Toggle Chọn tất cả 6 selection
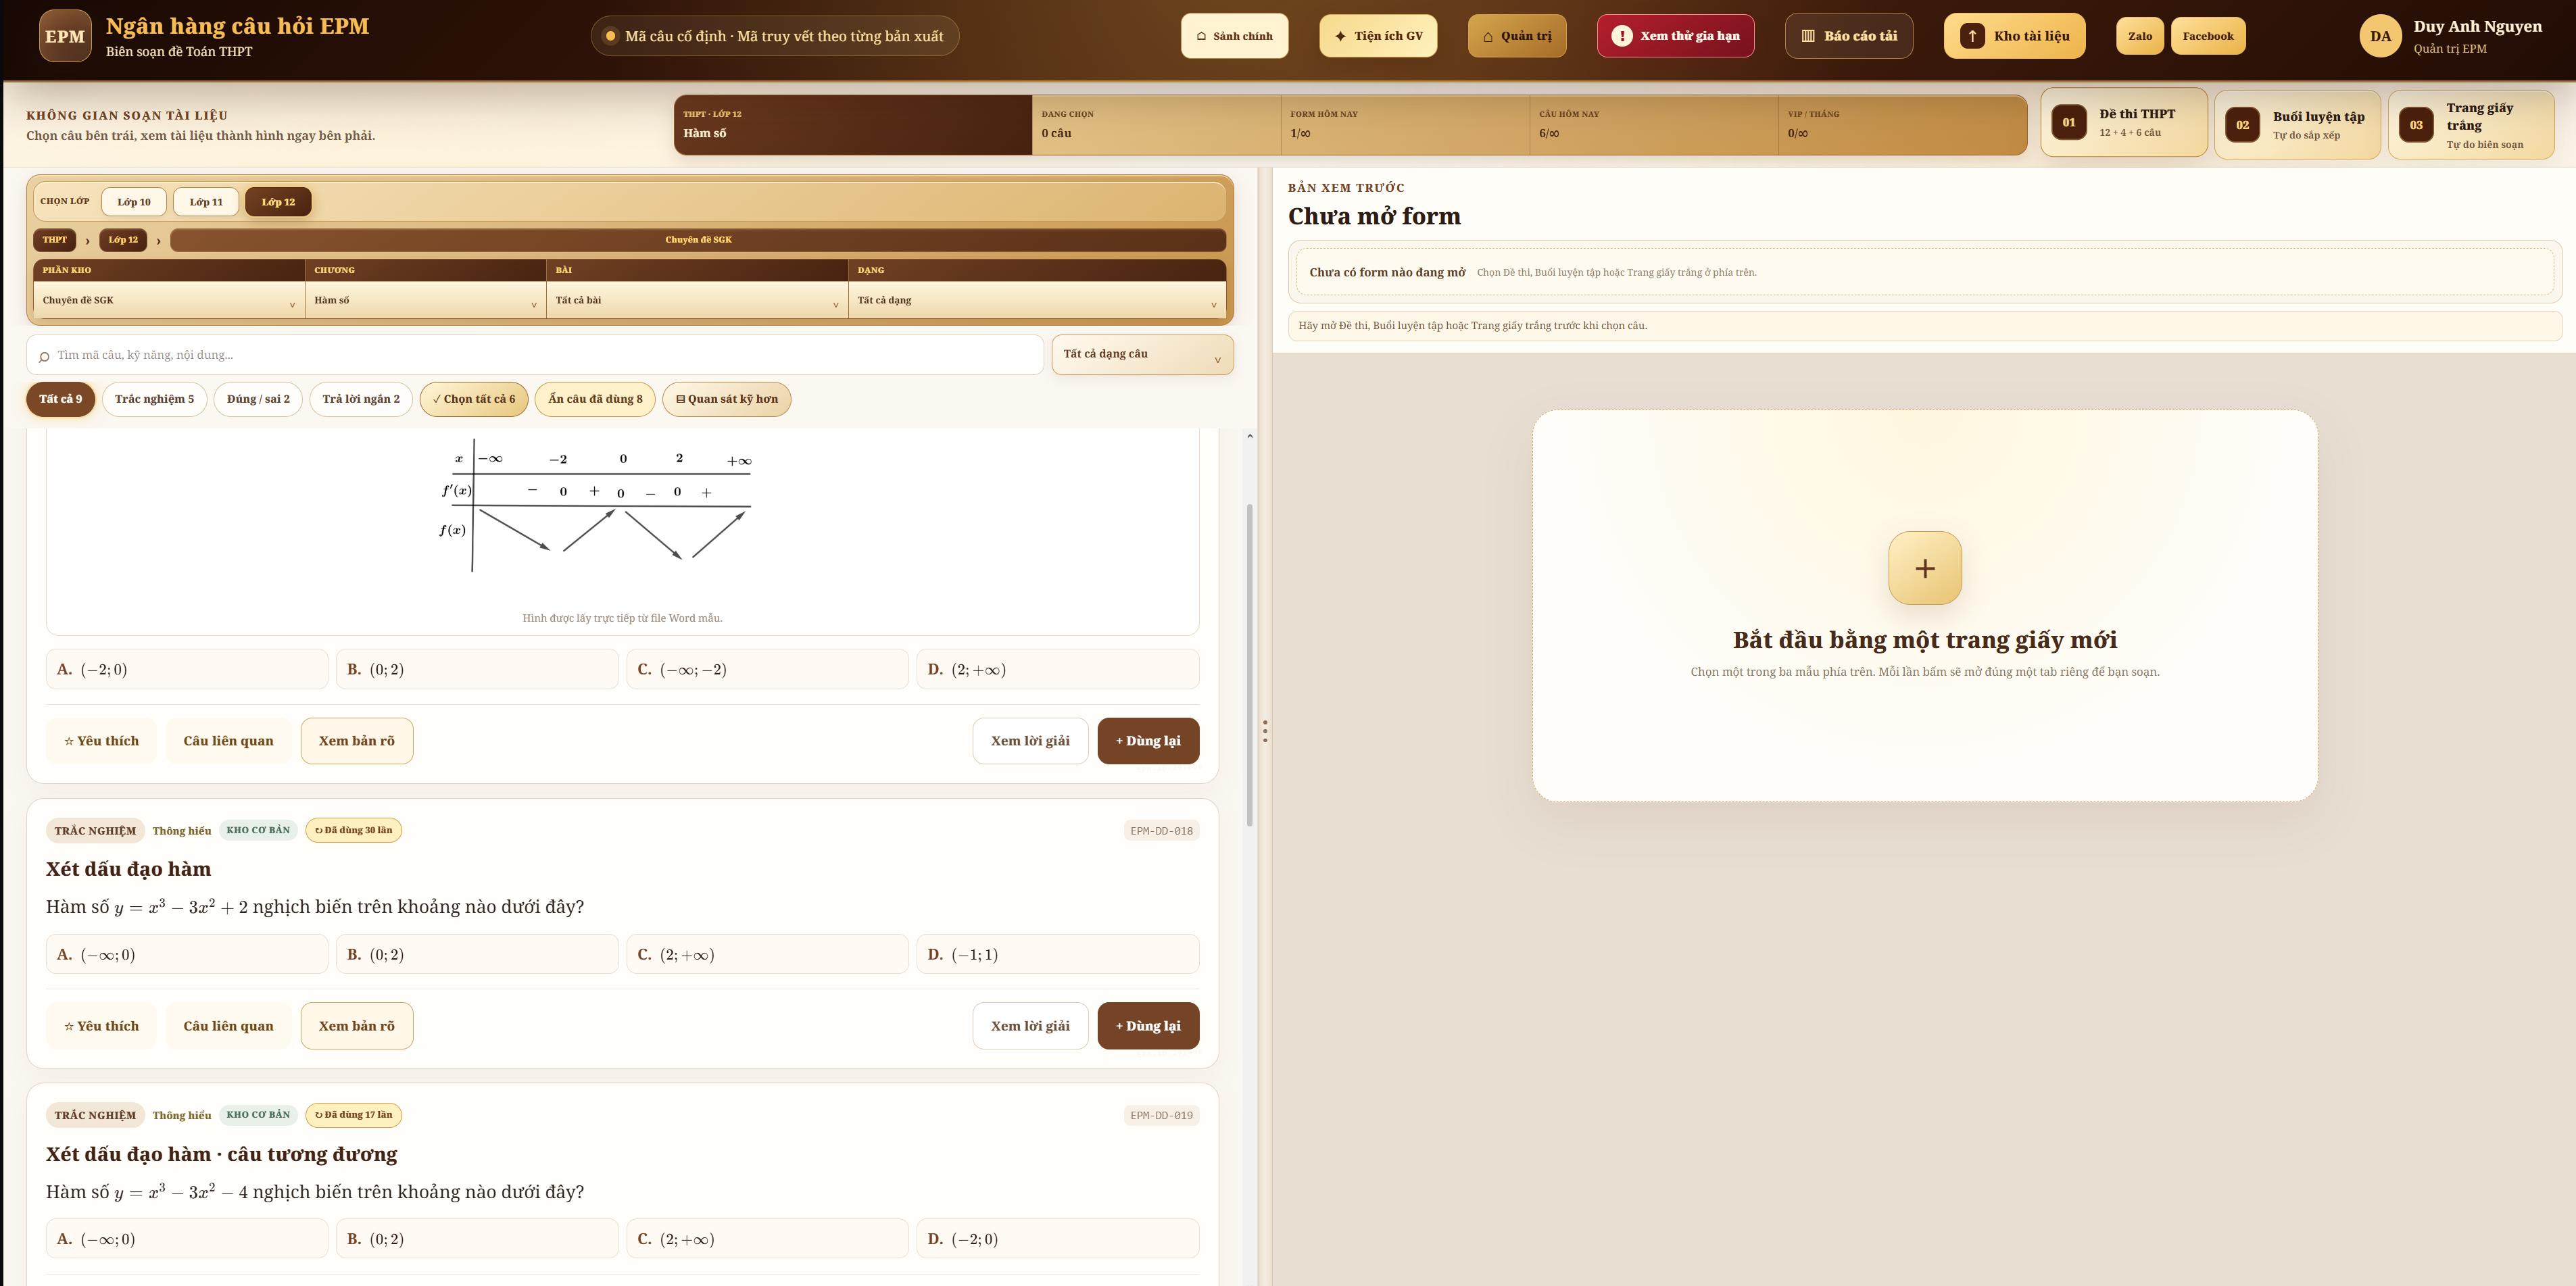Viewport: 2576px width, 1286px height. pyautogui.click(x=474, y=399)
